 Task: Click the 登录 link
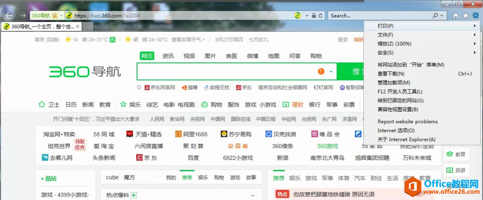pos(343,40)
